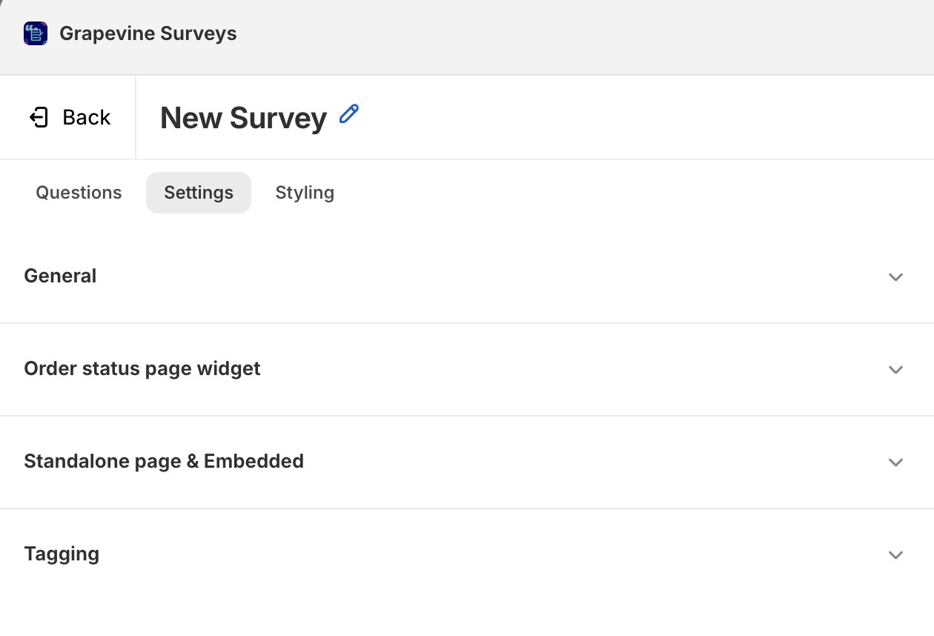934x636 pixels.
Task: Click empty space right of Styling tab
Action: [x=593, y=193]
